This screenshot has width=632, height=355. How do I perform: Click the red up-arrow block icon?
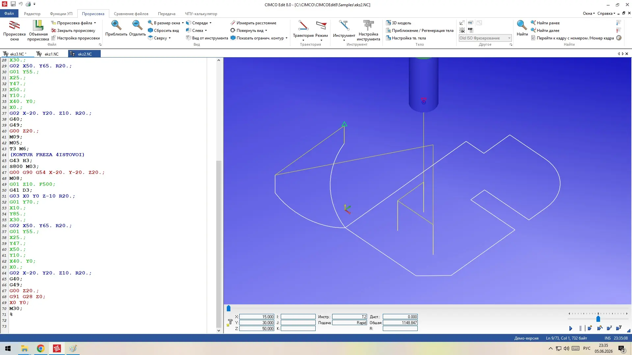619,30
